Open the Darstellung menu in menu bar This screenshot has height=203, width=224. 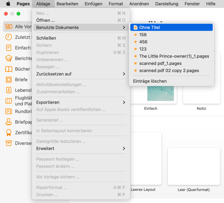pos(167,4)
